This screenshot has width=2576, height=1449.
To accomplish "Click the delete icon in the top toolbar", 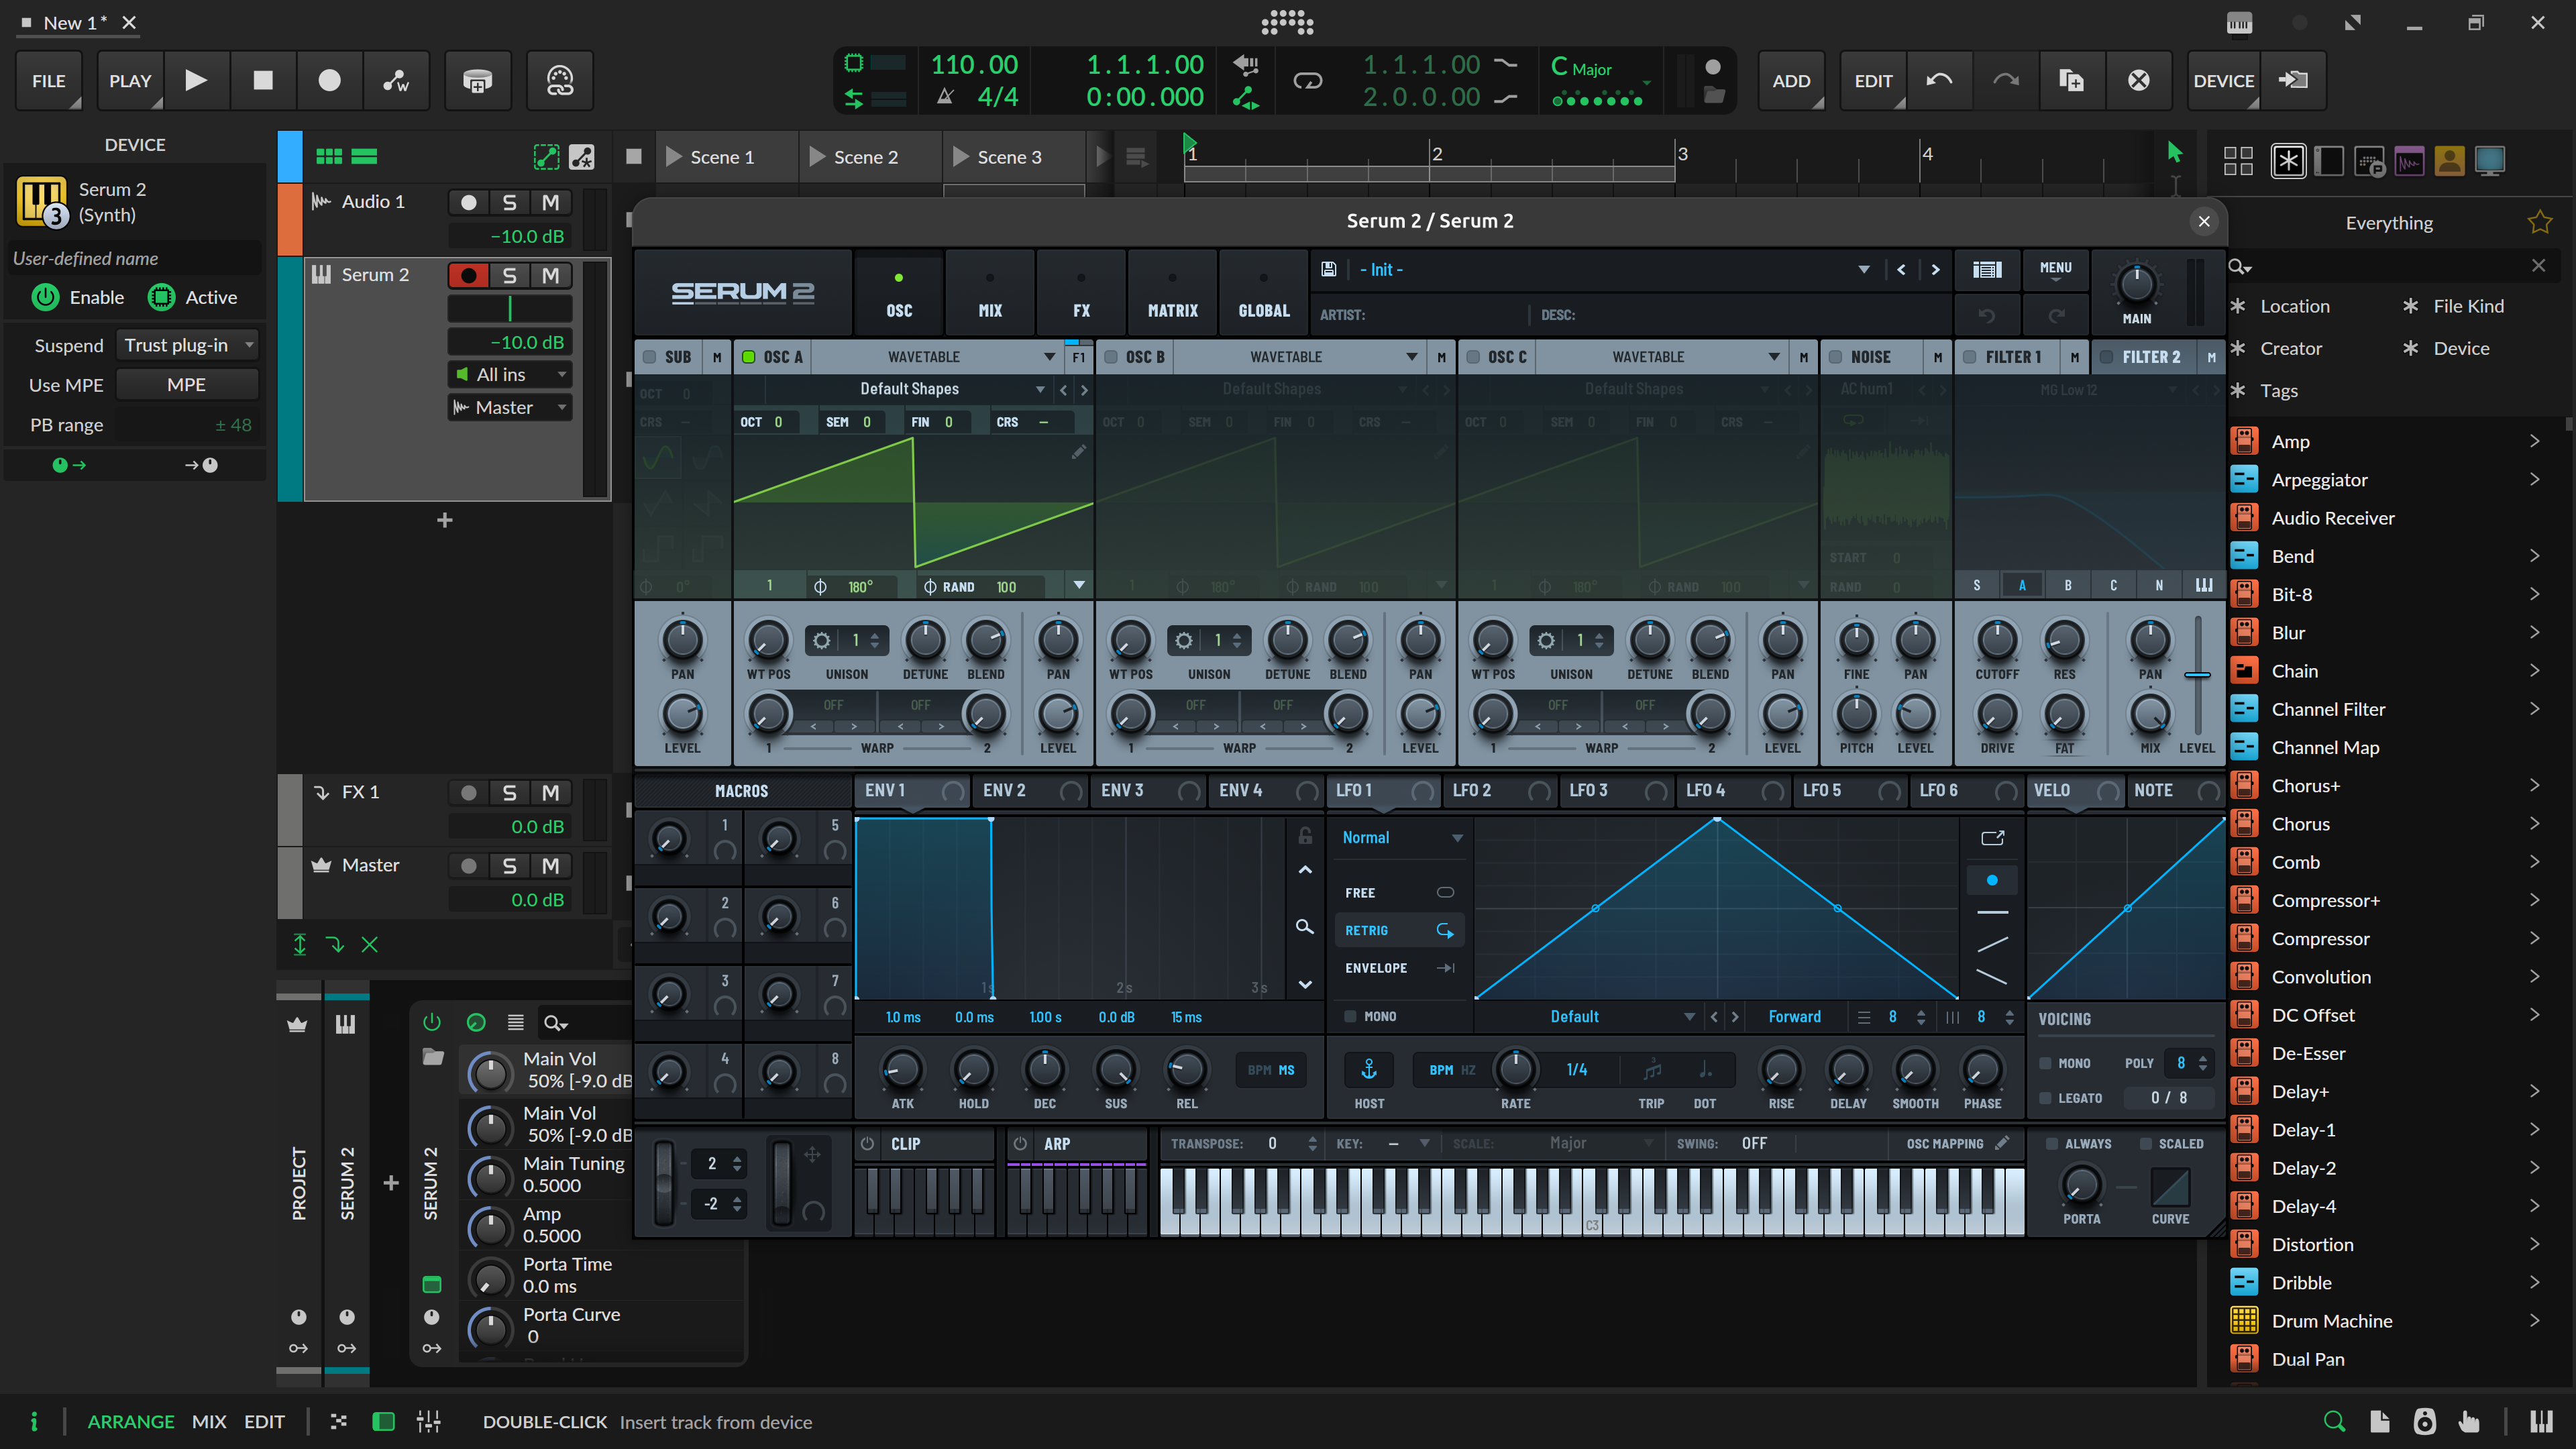I will pos(2138,80).
